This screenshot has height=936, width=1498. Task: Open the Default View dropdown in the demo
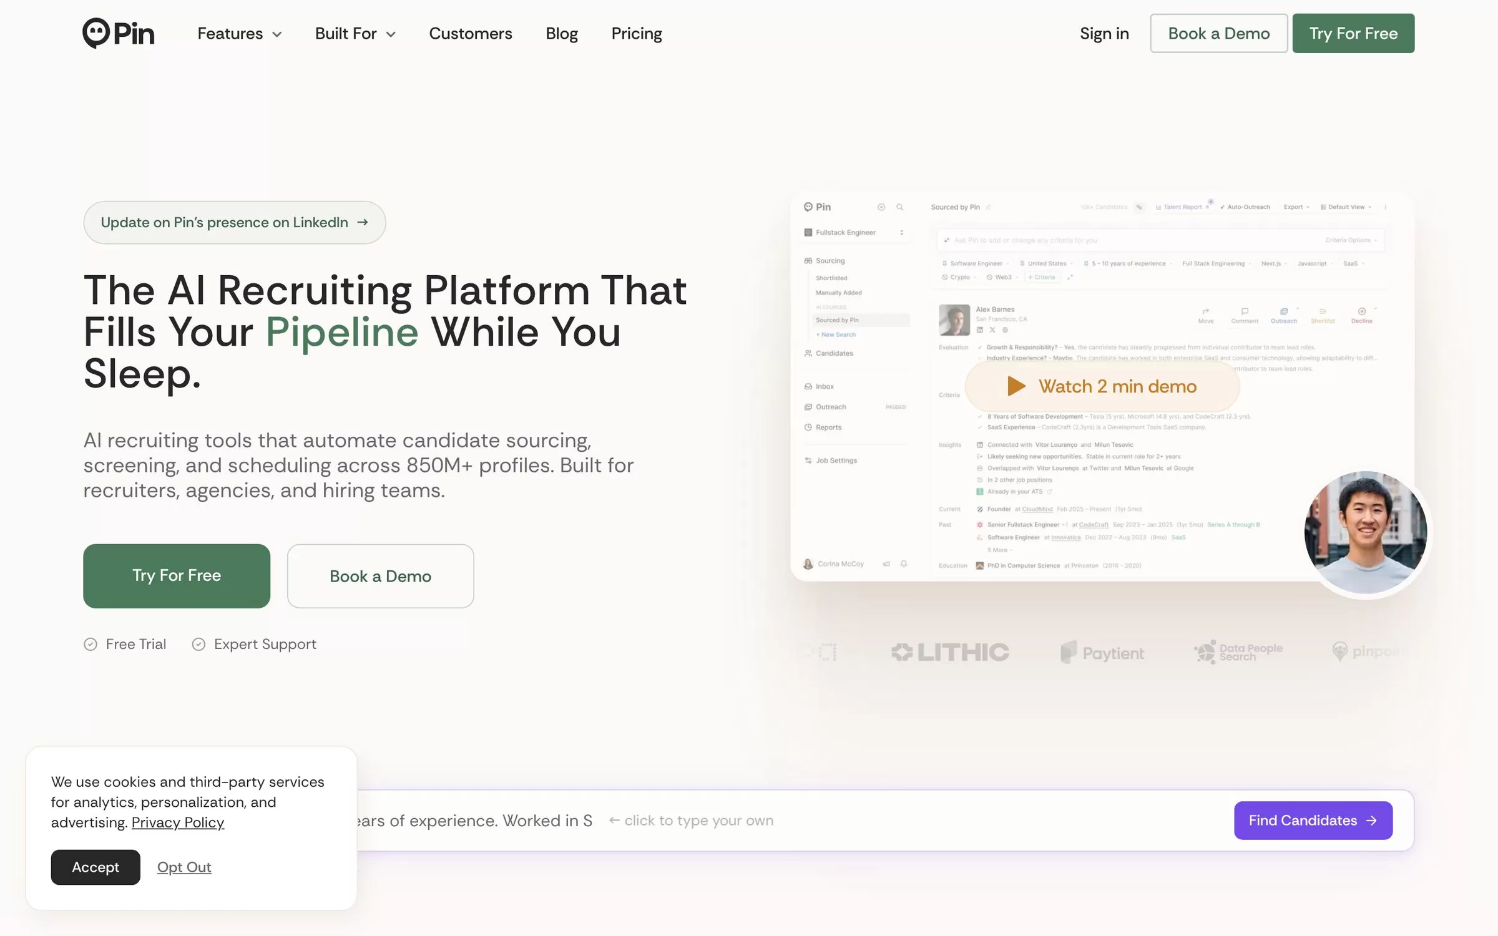pyautogui.click(x=1346, y=207)
